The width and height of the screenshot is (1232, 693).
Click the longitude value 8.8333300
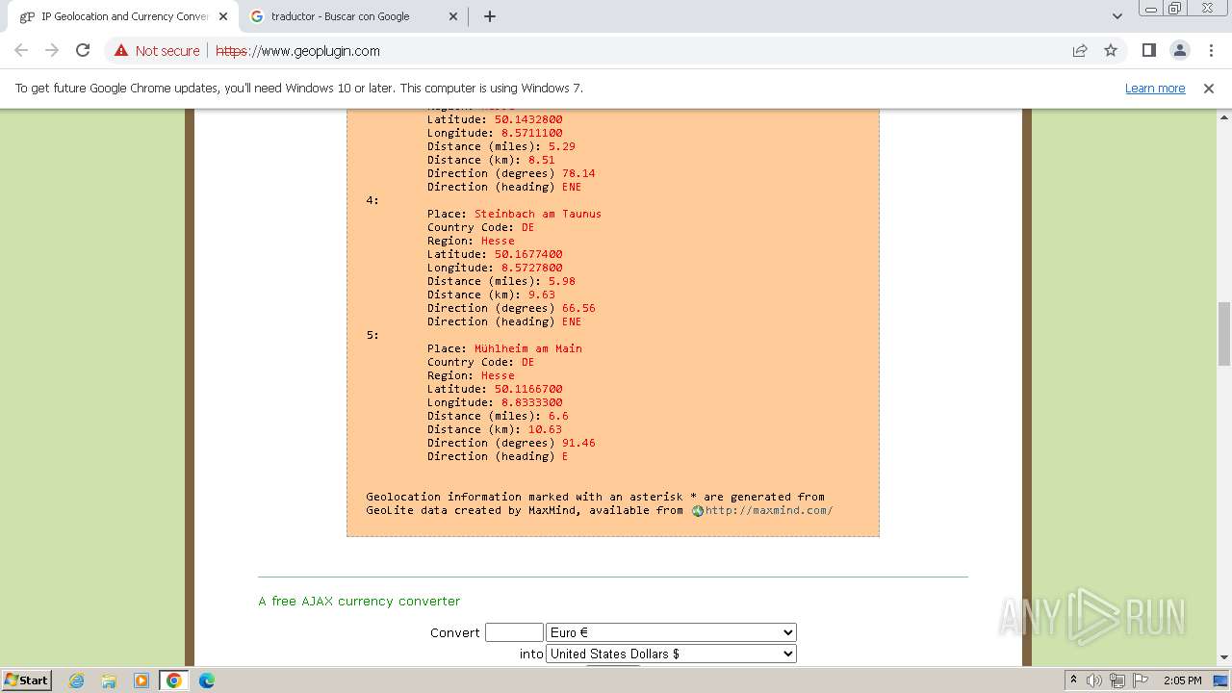point(532,402)
